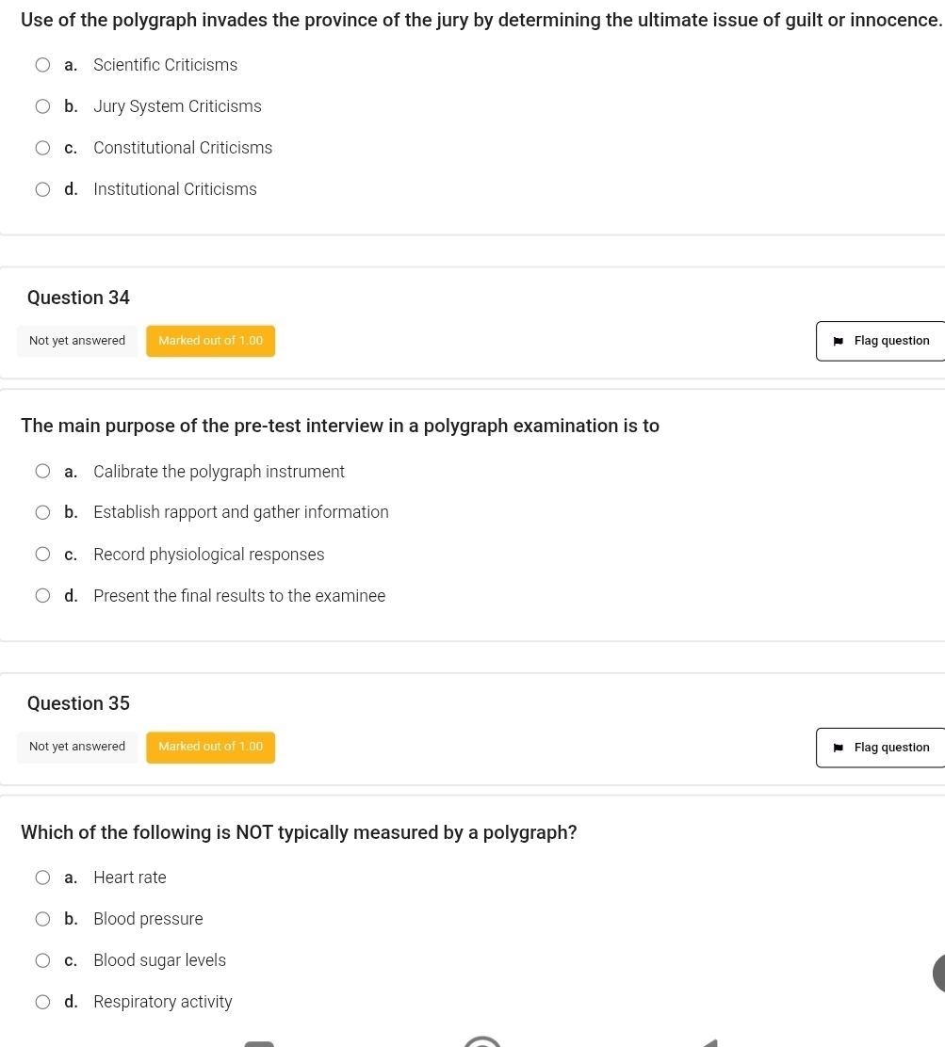Tap the gray scroll handle at right edge

(939, 973)
